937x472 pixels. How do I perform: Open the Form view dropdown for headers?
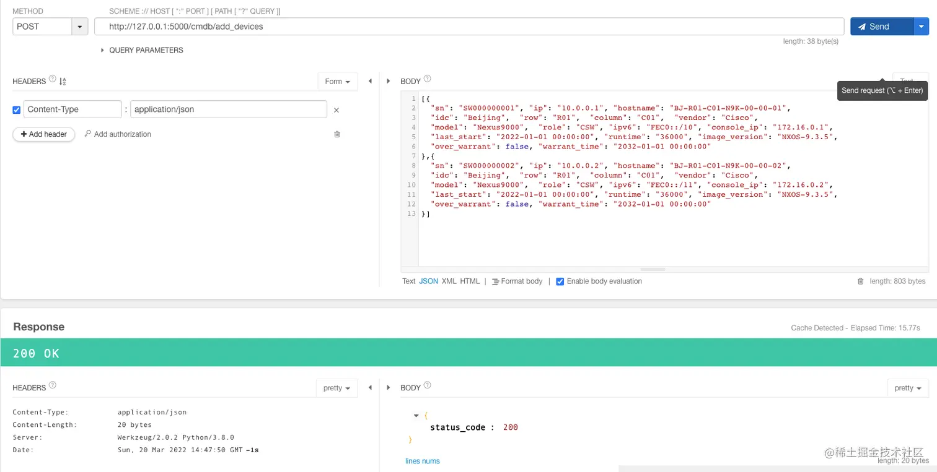pyautogui.click(x=337, y=82)
